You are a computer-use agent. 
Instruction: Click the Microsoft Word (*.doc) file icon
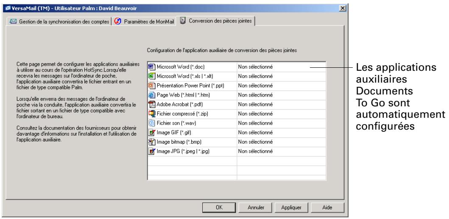[152, 67]
